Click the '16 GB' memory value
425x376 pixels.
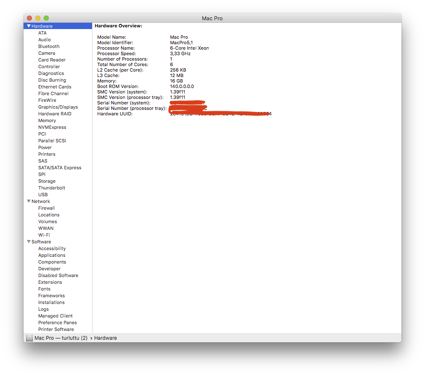(177, 81)
